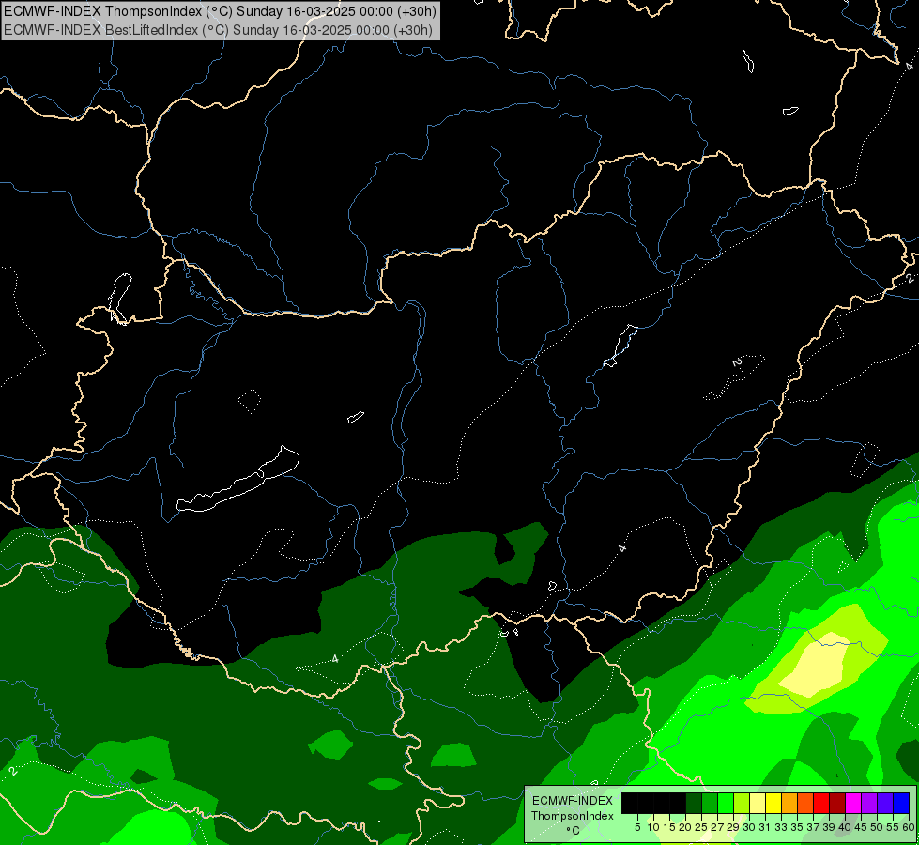
Task: Click the 'ECMWF-INDEX' text in the legend
Action: 573,801
